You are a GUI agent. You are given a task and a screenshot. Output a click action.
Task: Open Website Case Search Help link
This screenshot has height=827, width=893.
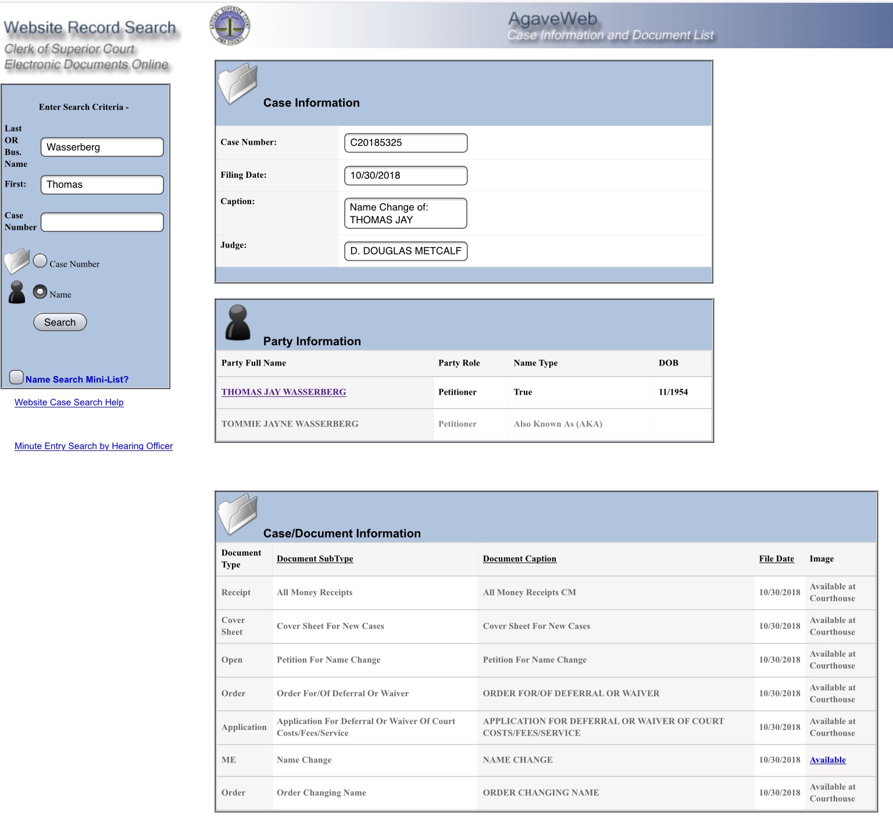tap(69, 402)
